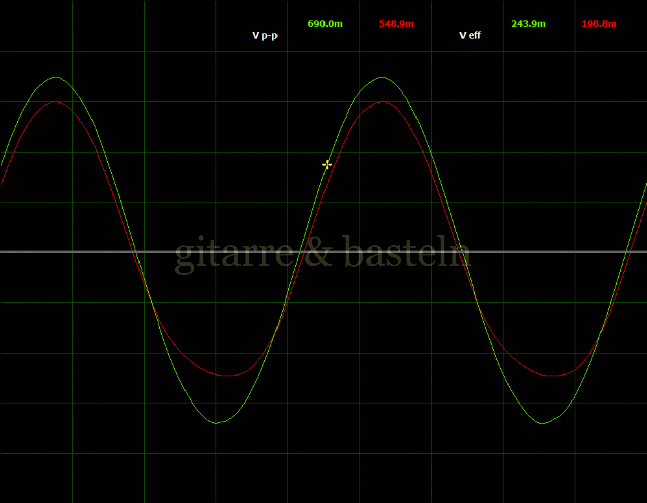Click the ampersand in the watermark text

(318, 253)
